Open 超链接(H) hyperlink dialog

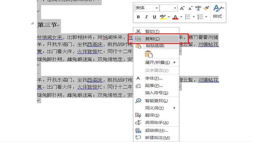[x=156, y=130]
